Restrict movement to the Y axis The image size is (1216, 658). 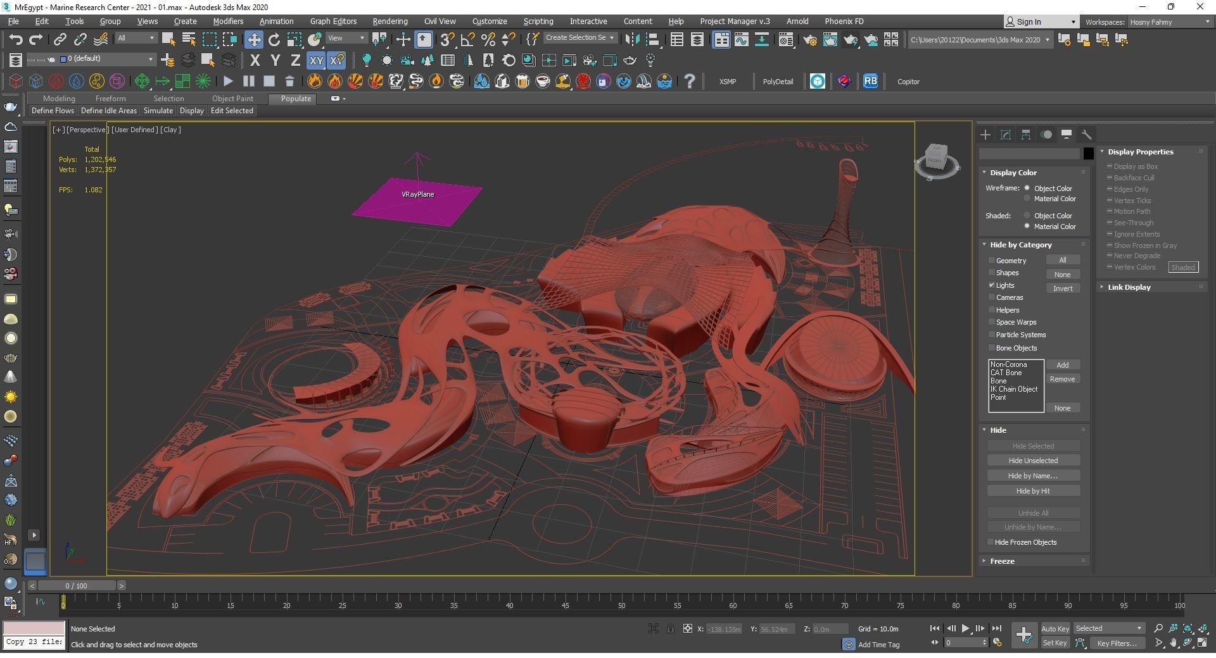[275, 60]
